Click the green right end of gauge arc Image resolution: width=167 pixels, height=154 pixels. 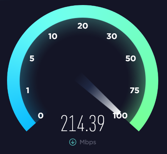click(137, 125)
